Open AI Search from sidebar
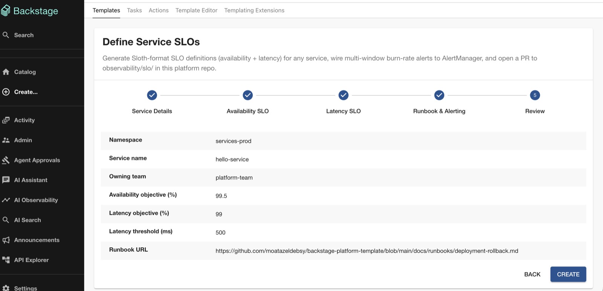Viewport: 603px width, 291px height. [x=28, y=220]
